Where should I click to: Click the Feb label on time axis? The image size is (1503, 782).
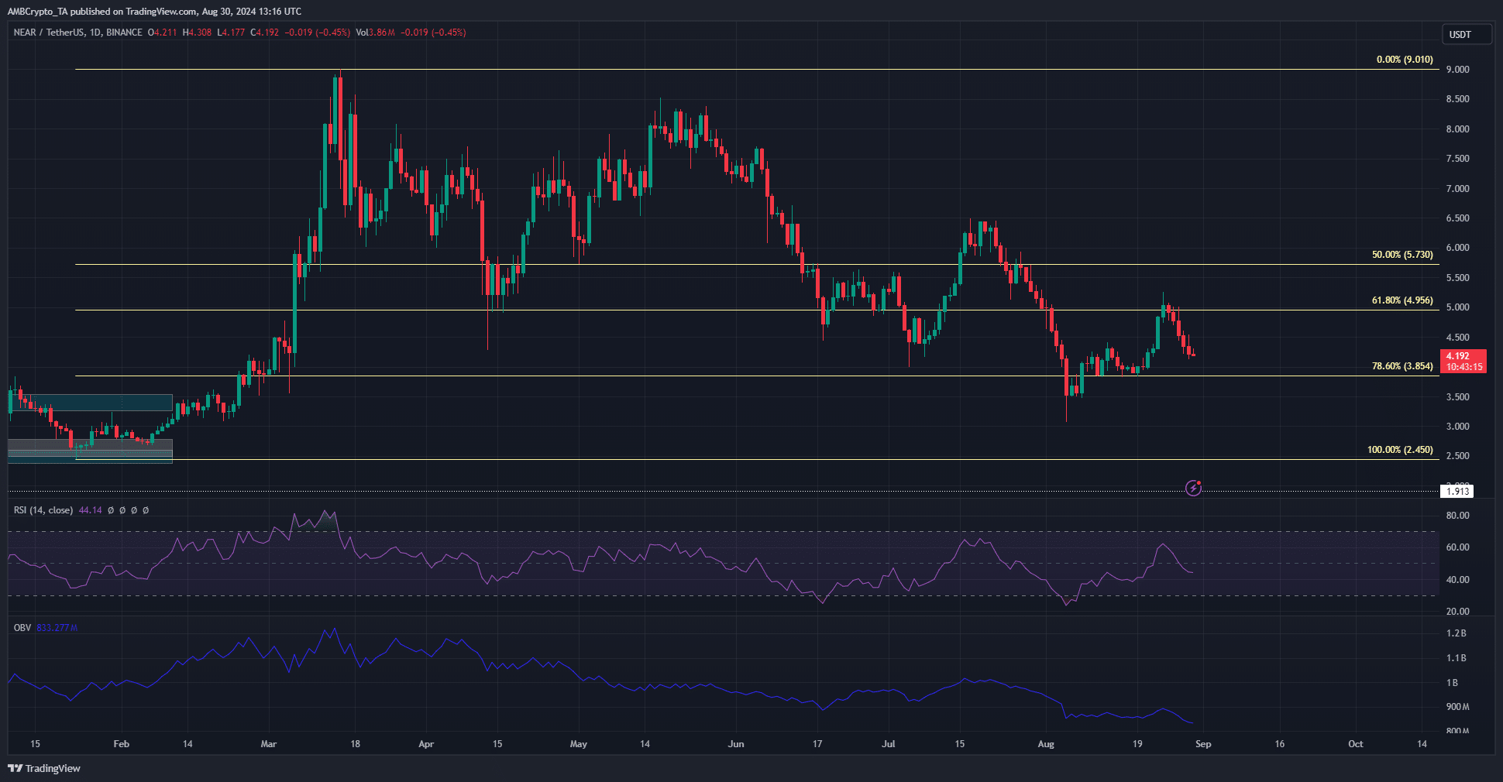click(122, 744)
